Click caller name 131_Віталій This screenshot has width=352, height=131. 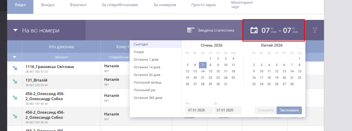point(36,80)
